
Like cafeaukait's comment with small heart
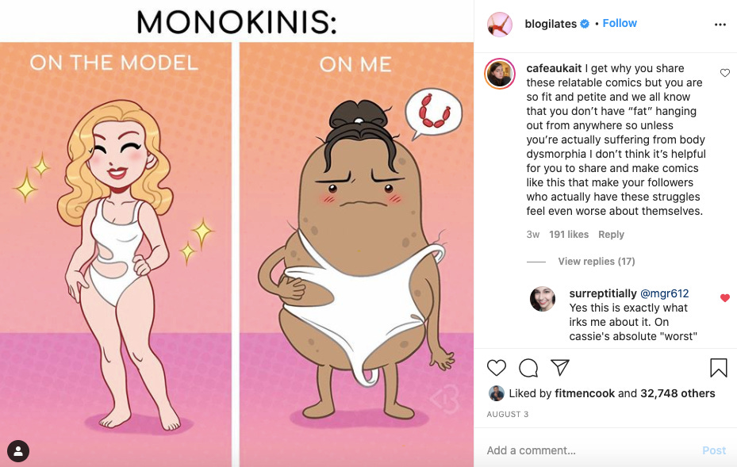coord(725,73)
